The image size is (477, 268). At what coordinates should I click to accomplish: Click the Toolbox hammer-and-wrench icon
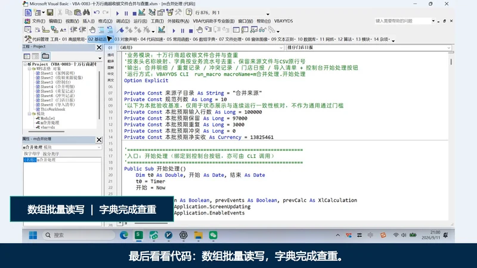point(178,13)
